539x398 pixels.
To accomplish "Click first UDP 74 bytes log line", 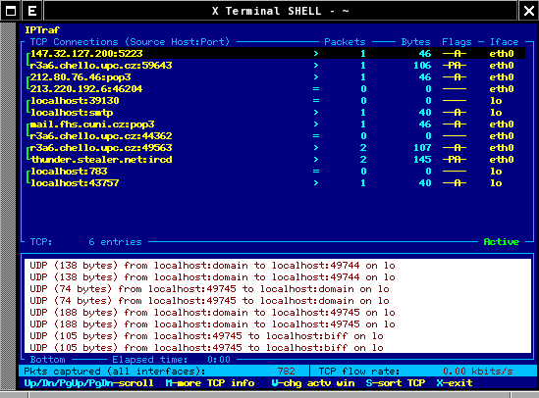I will [210, 289].
